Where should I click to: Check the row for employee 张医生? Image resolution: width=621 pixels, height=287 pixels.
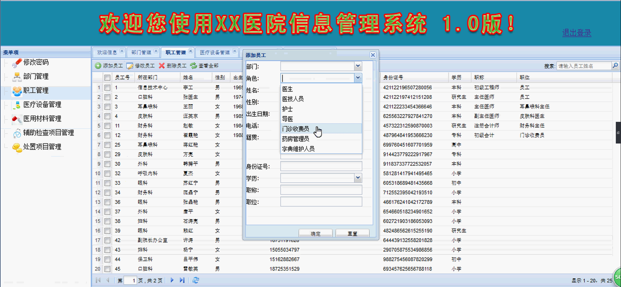(x=107, y=97)
